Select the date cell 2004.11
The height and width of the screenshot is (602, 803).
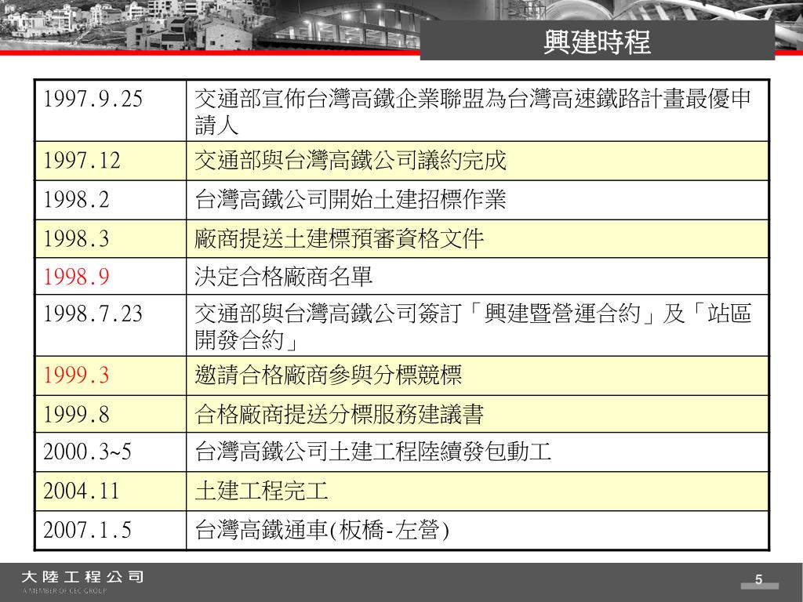pyautogui.click(x=110, y=491)
